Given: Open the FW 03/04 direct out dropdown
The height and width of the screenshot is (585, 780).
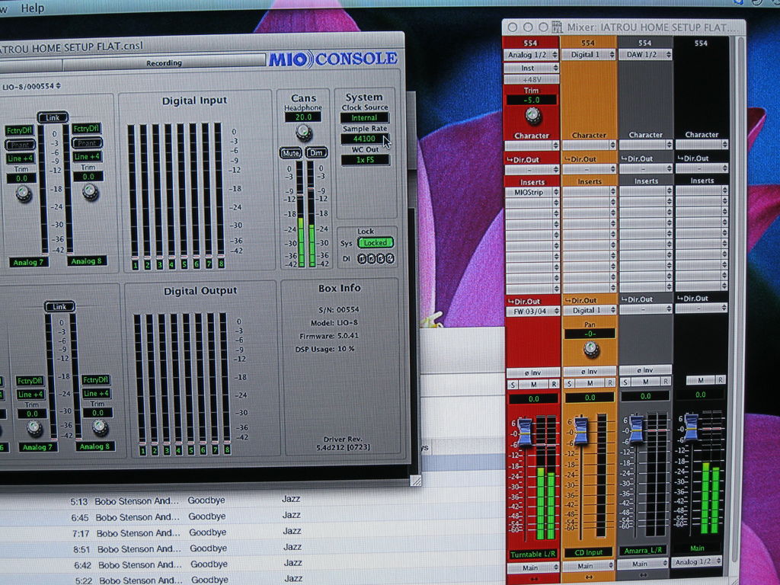Looking at the screenshot, I should click(x=532, y=312).
